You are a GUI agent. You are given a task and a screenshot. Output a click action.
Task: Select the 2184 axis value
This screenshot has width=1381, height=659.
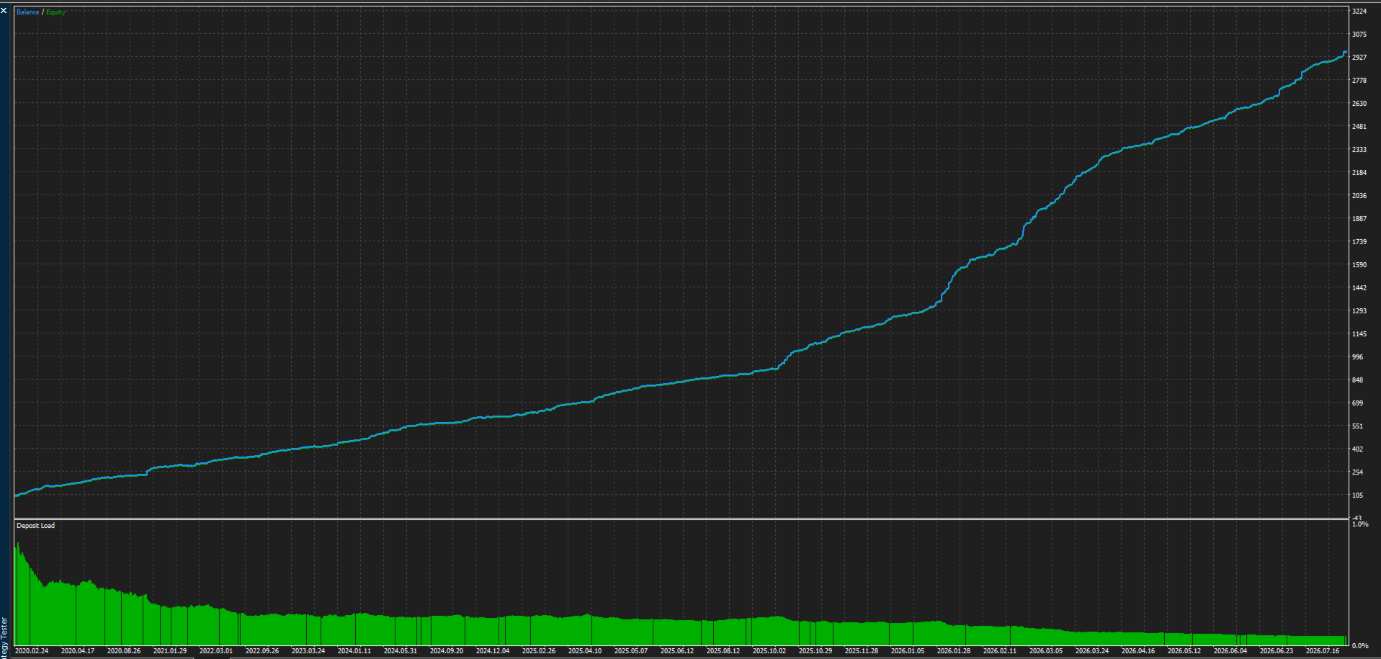click(1359, 173)
